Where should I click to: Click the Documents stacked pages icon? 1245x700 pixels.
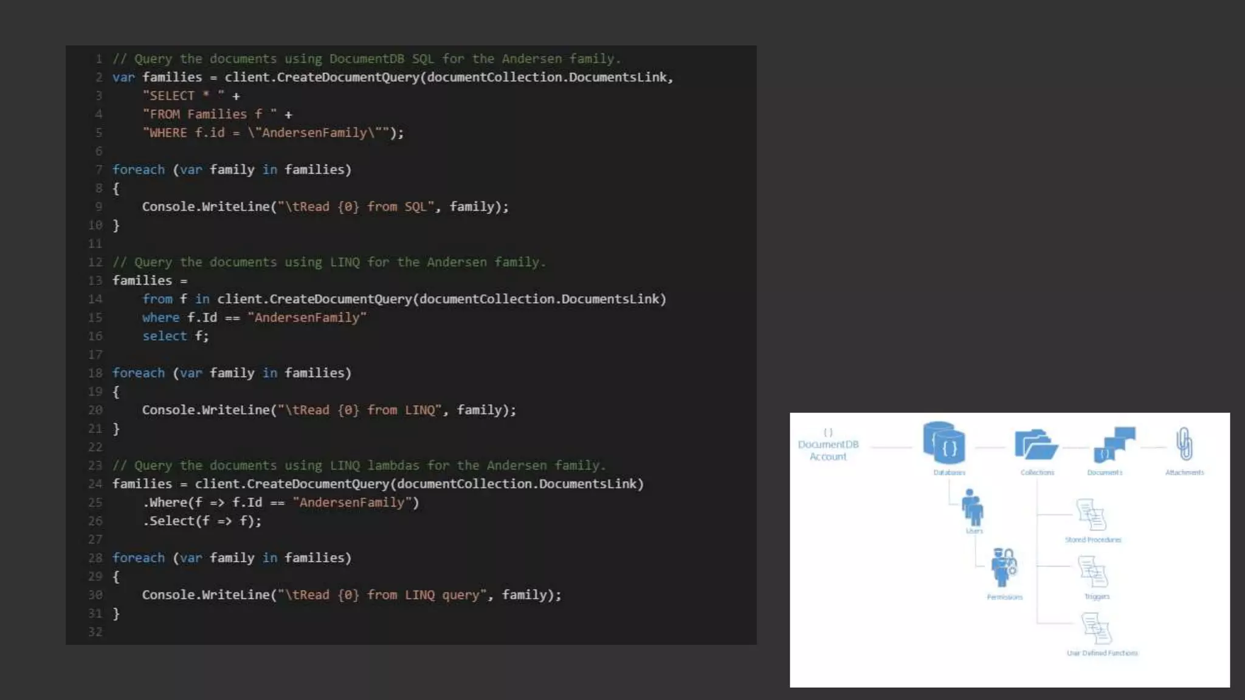point(1114,444)
